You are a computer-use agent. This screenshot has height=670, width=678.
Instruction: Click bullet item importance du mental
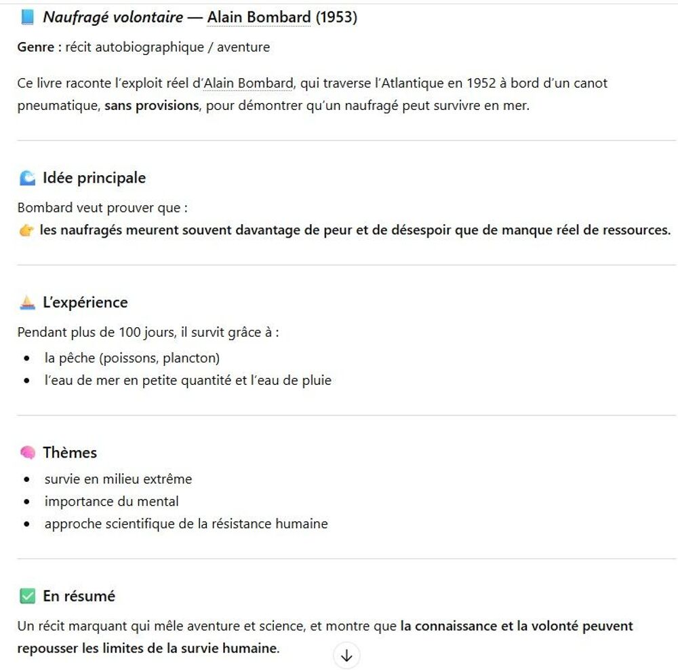112,501
